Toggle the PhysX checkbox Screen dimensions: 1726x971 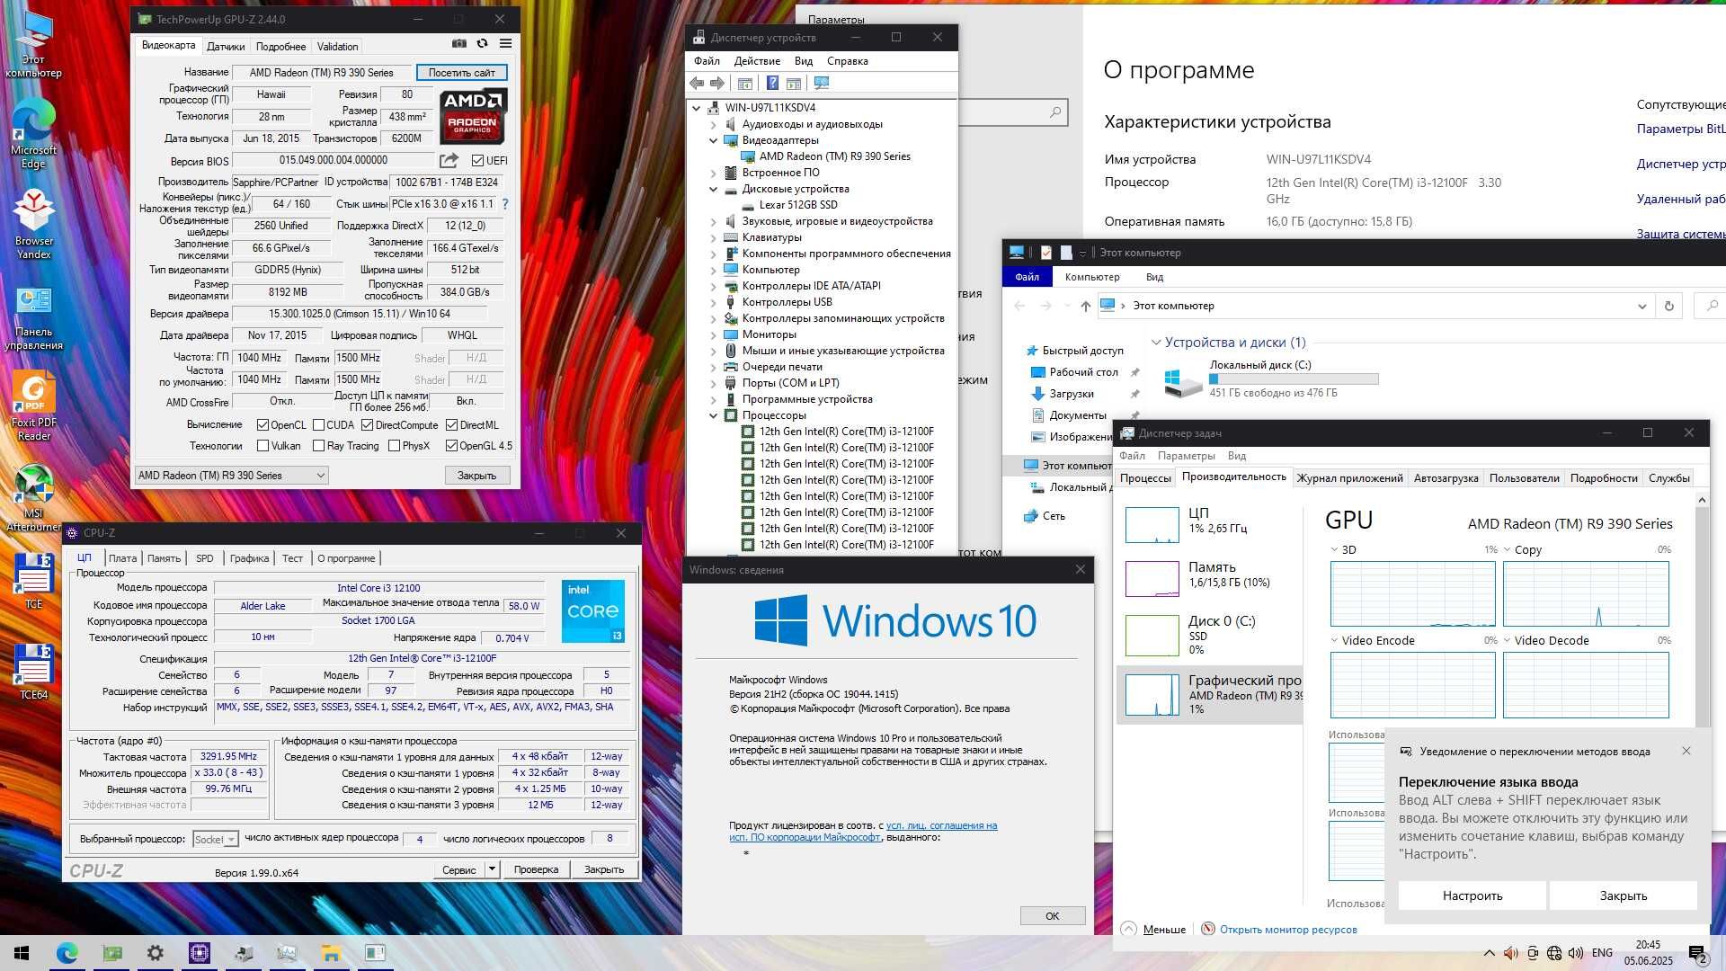tap(394, 446)
